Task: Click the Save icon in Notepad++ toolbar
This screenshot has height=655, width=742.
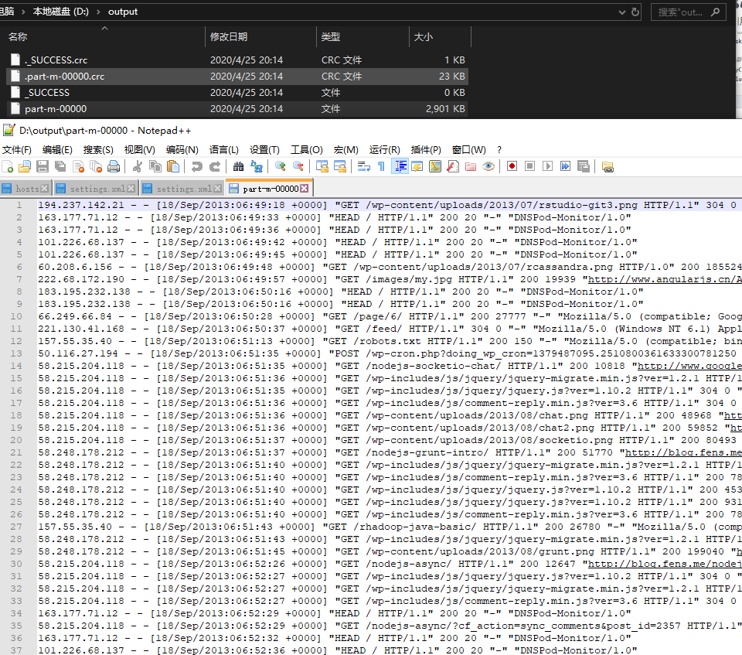Action: pos(43,166)
